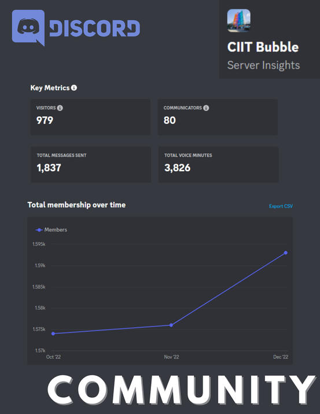This screenshot has width=320, height=414.
Task: Click the Export CSV link
Action: pos(281,206)
